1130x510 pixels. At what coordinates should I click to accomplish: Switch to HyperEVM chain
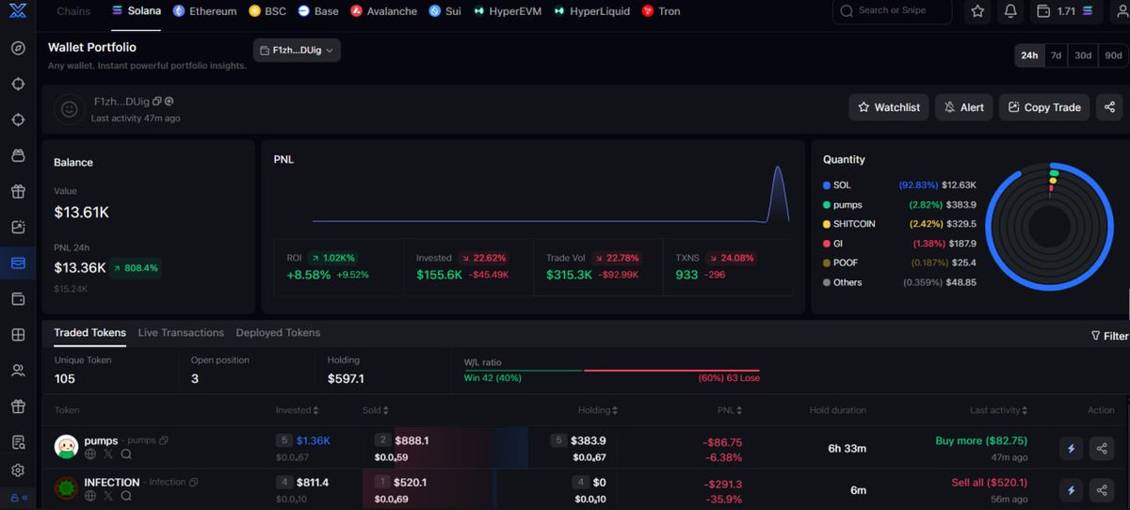(508, 11)
